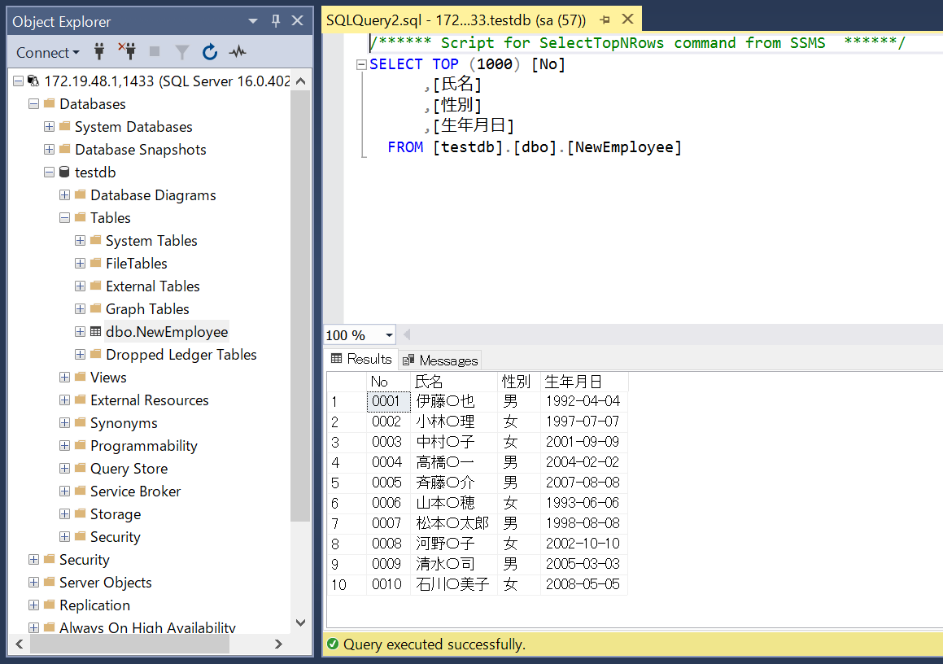
Task: Expand the Views node
Action: click(x=63, y=377)
